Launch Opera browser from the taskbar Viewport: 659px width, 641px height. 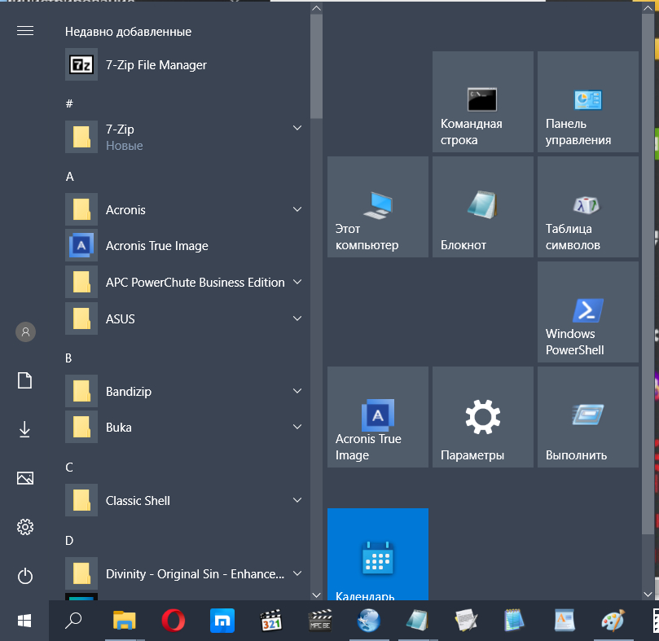(174, 621)
